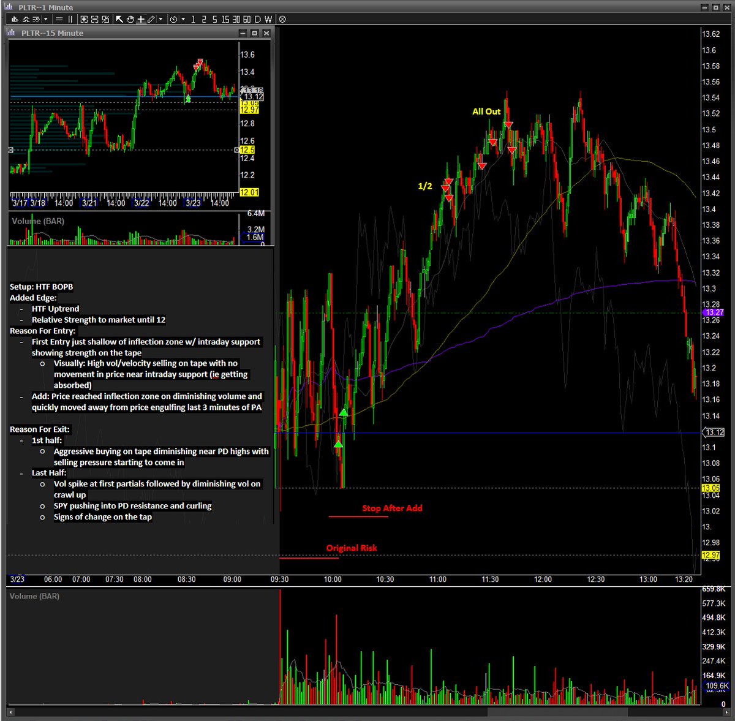Click the 13.05 yellow price label
The height and width of the screenshot is (721, 735).
(x=710, y=488)
